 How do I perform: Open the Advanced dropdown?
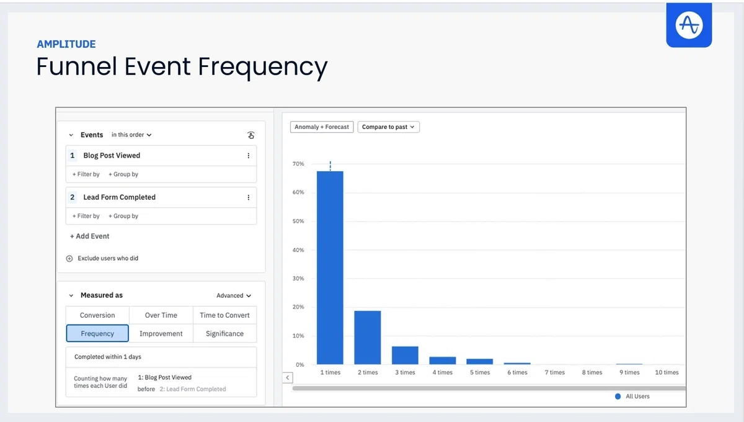pos(234,296)
